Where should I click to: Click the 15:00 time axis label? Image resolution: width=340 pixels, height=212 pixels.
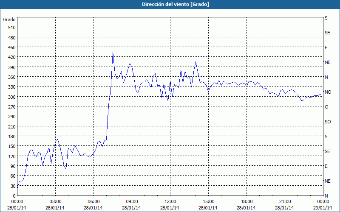click(209, 202)
